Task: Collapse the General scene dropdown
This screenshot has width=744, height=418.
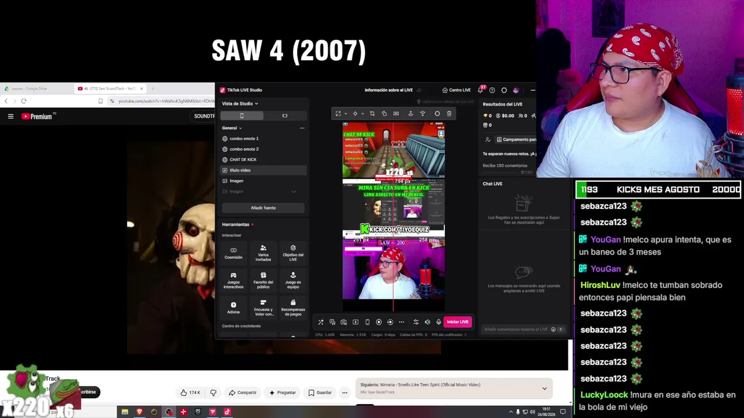Action: click(x=240, y=128)
